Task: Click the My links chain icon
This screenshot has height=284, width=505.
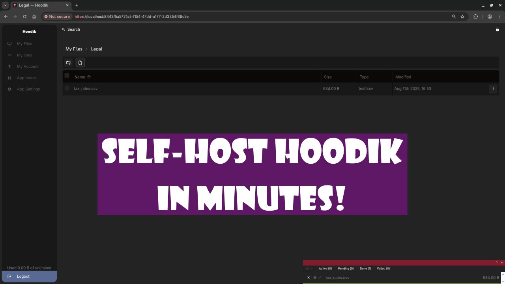Action: point(9,55)
